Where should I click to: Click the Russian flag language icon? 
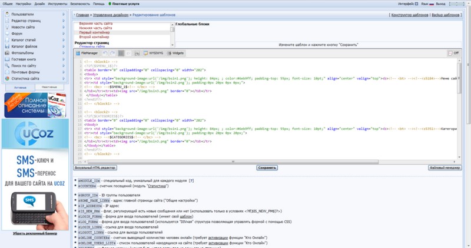pos(431,4)
